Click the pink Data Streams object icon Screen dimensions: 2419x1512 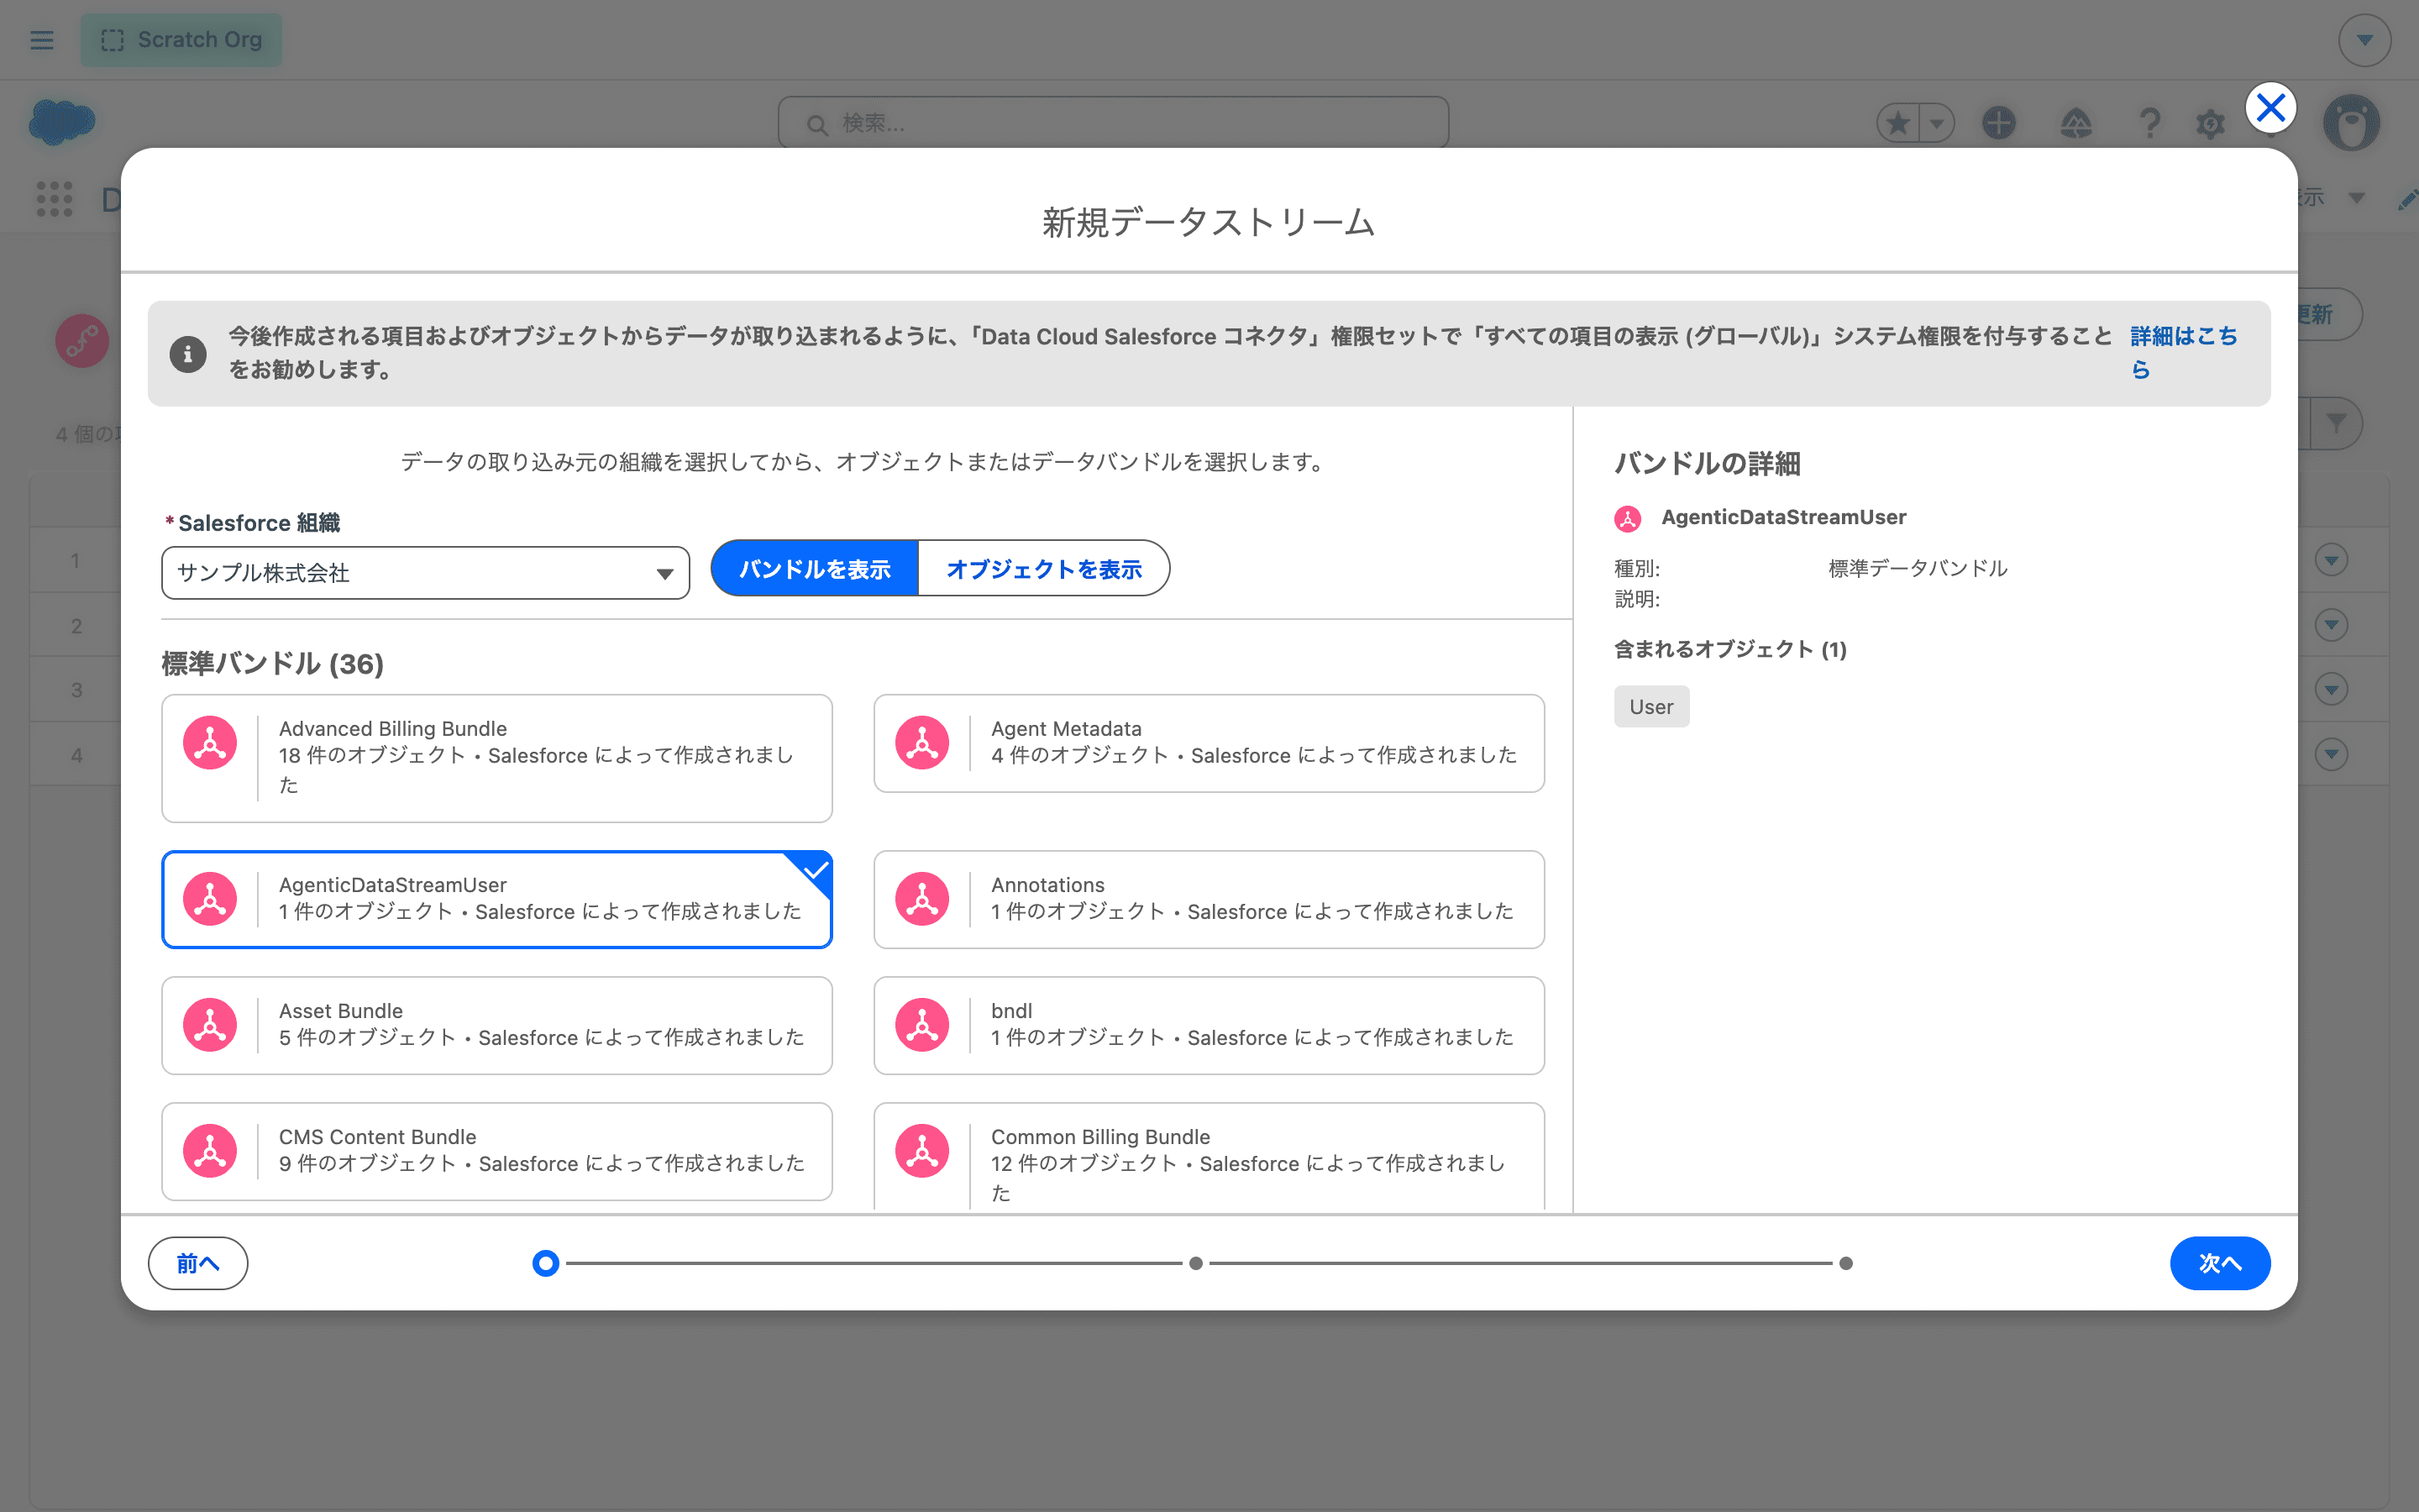click(82, 341)
